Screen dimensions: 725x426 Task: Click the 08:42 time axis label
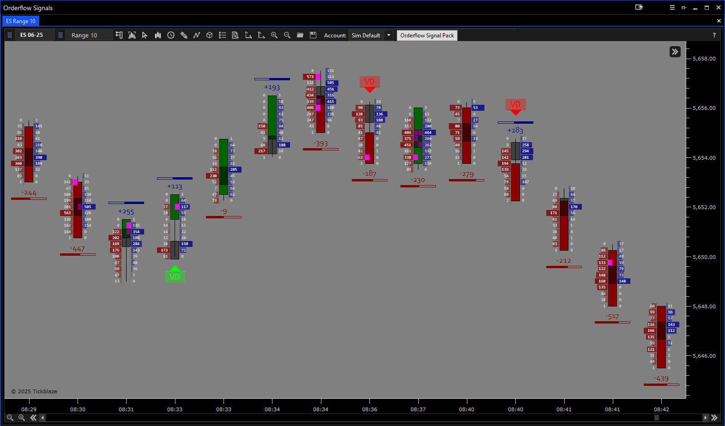(x=661, y=409)
